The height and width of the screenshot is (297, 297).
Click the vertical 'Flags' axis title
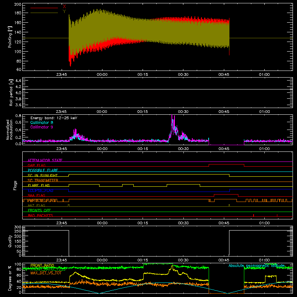point(15,185)
